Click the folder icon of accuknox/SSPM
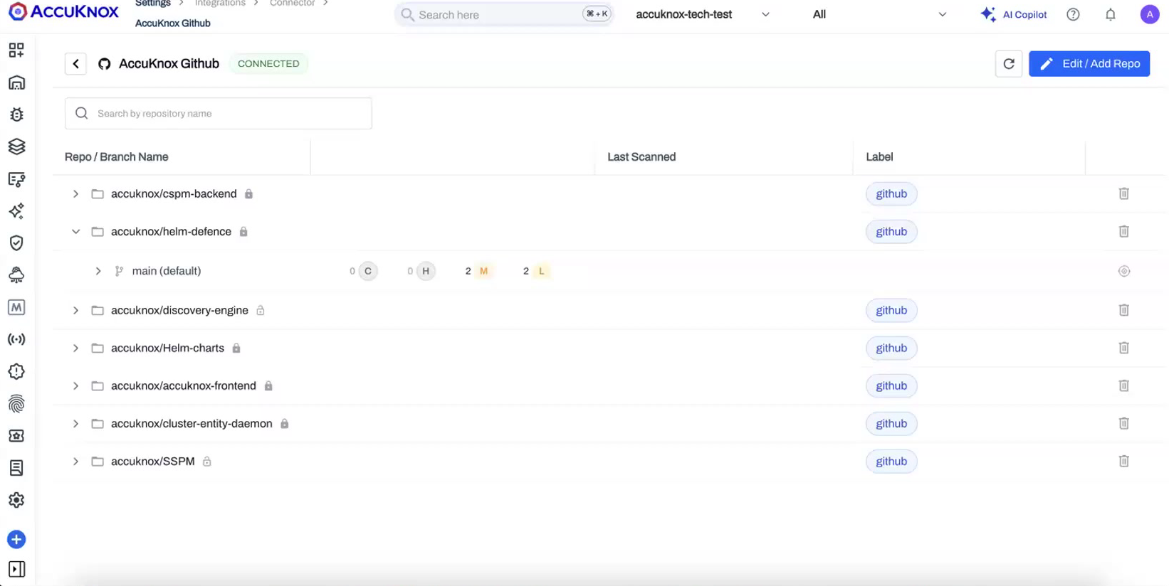 (x=98, y=462)
